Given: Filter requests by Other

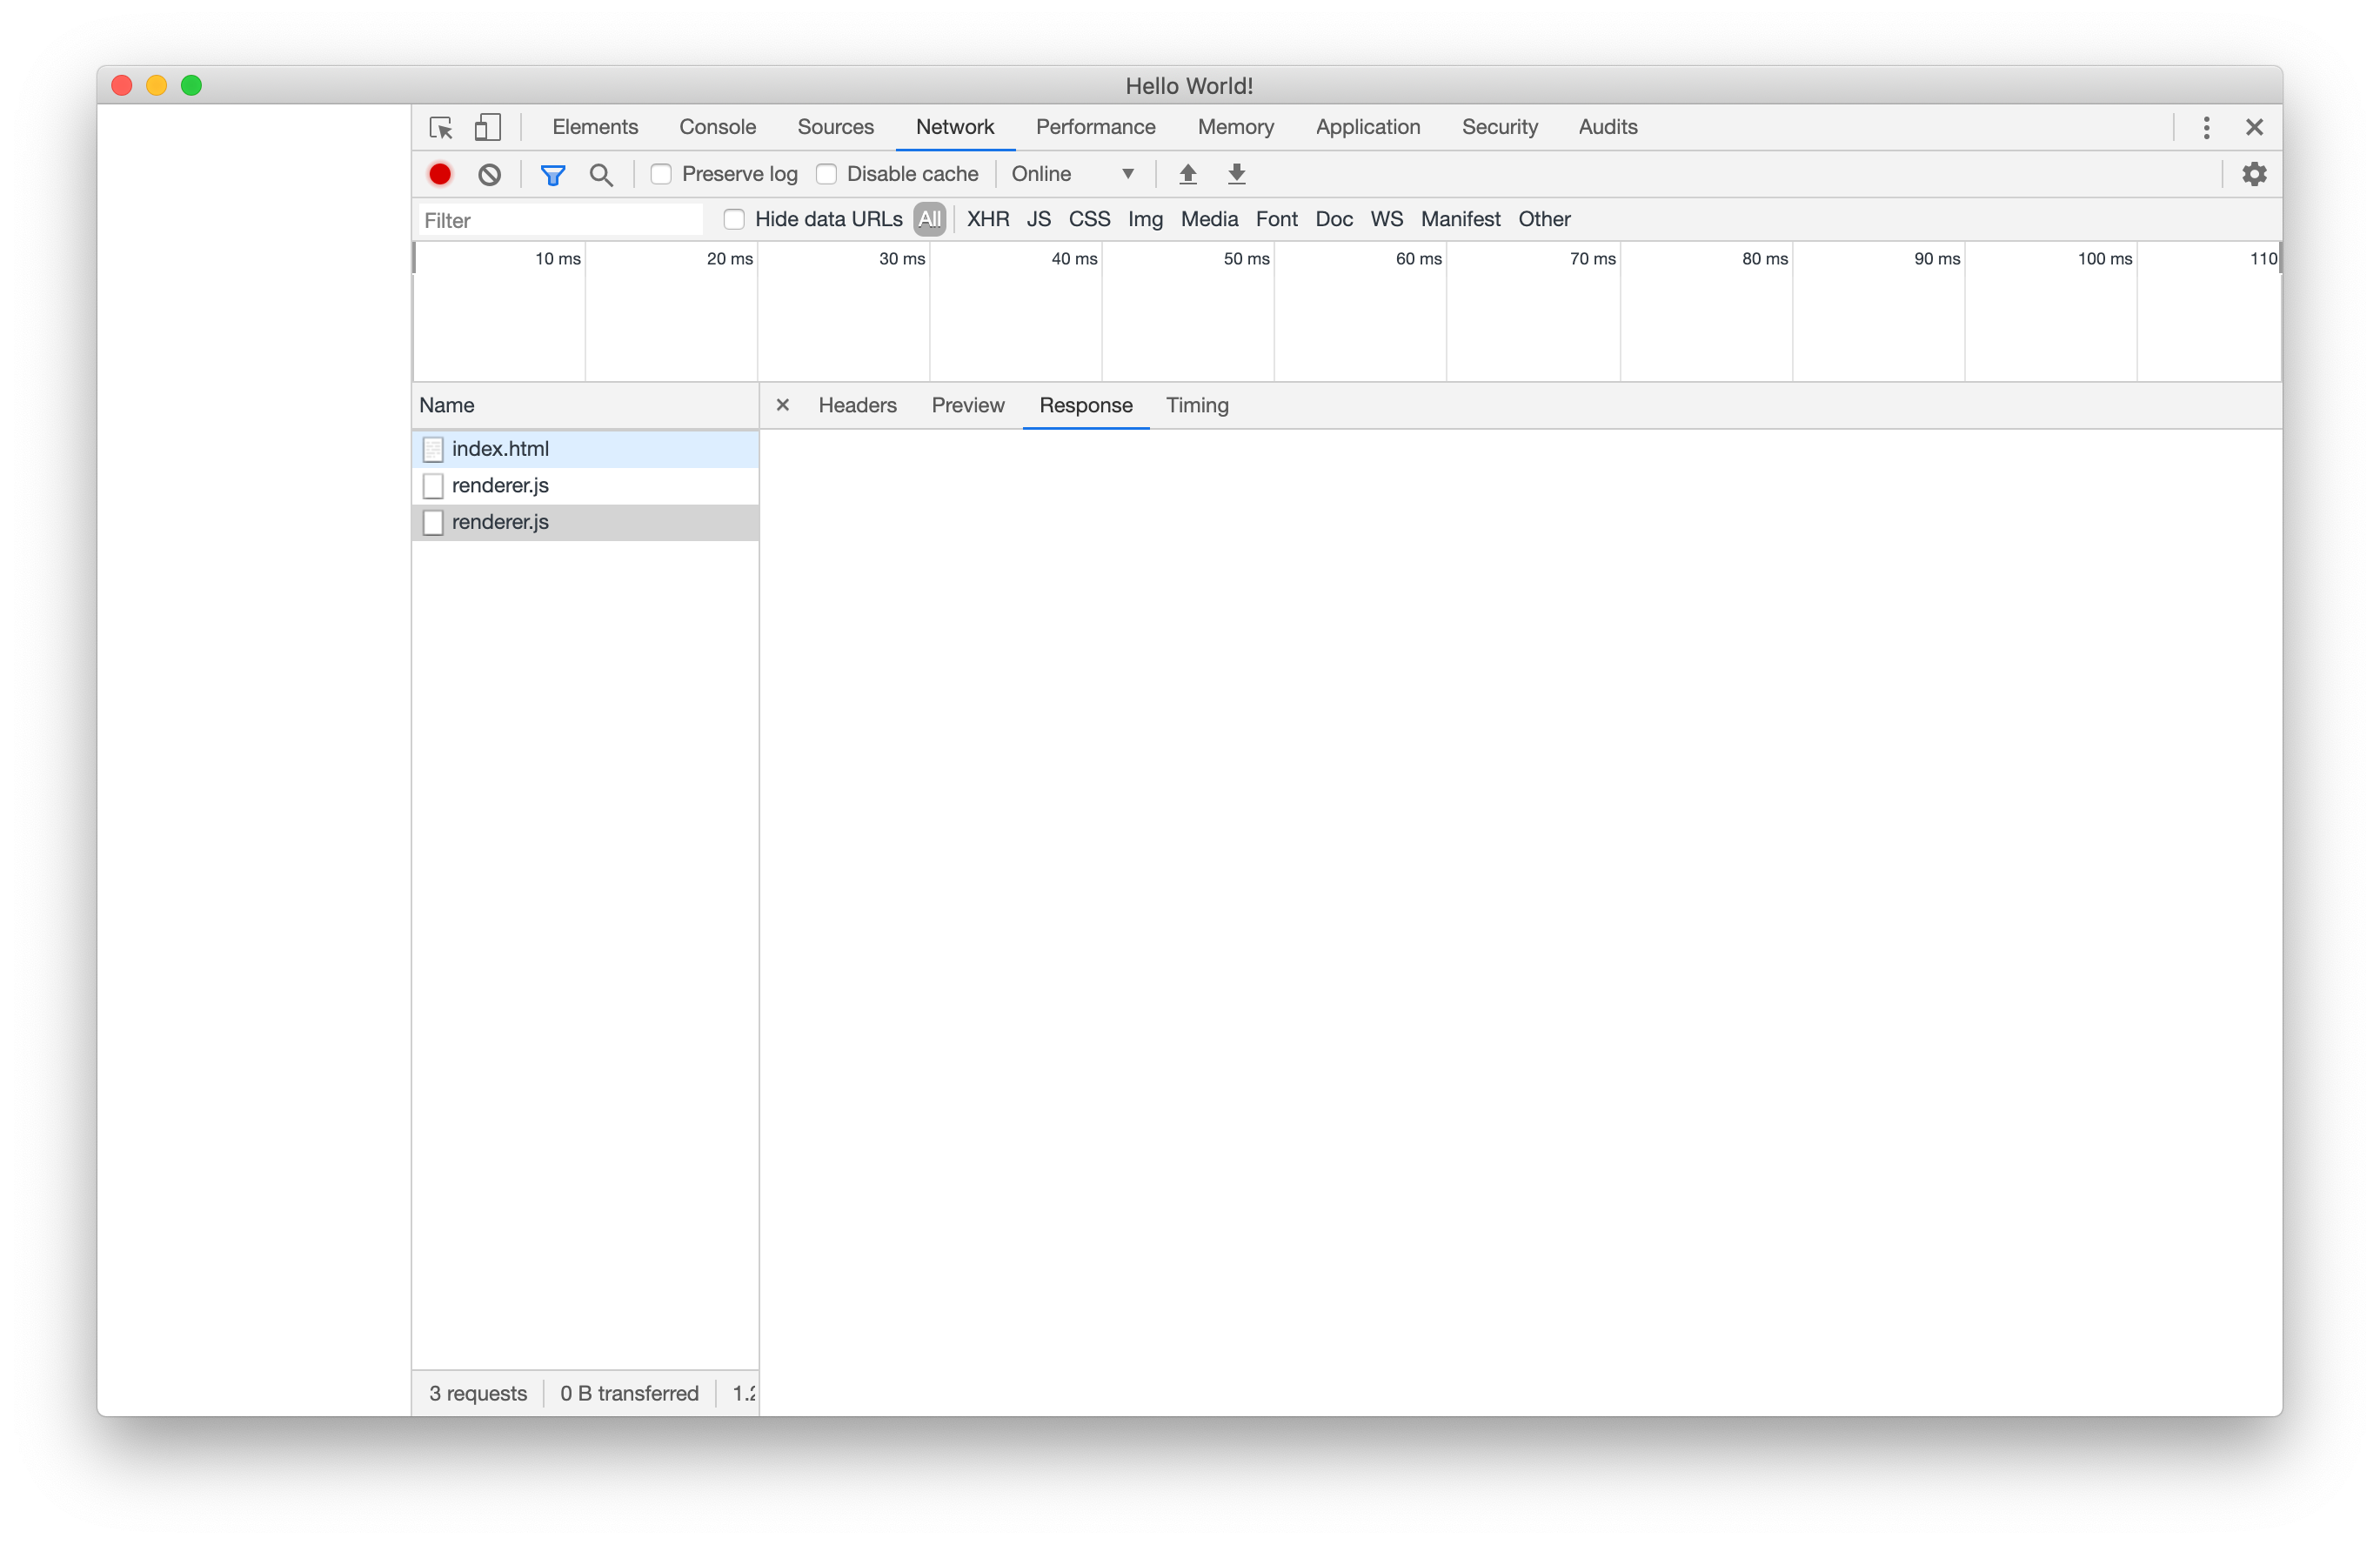Looking at the screenshot, I should point(1544,219).
